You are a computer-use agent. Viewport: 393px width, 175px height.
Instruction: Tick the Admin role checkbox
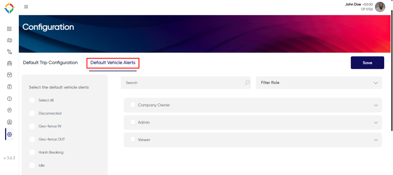(133, 122)
